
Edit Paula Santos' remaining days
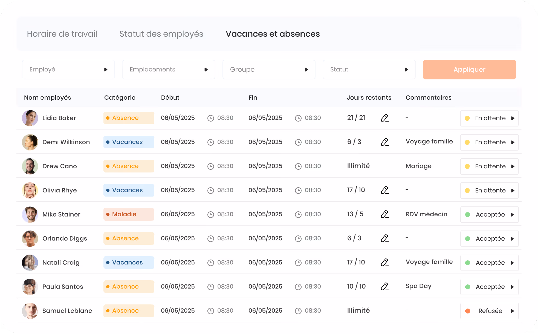pos(385,287)
